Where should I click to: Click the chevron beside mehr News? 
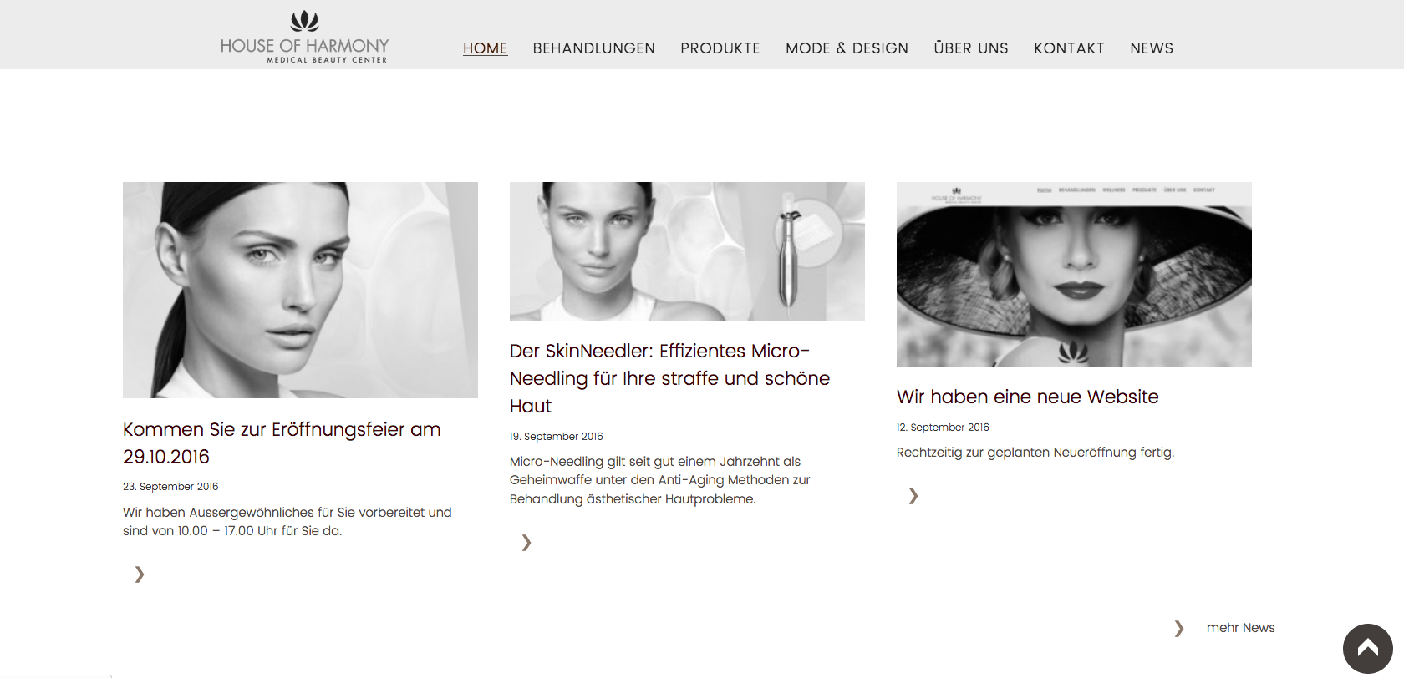1179,628
